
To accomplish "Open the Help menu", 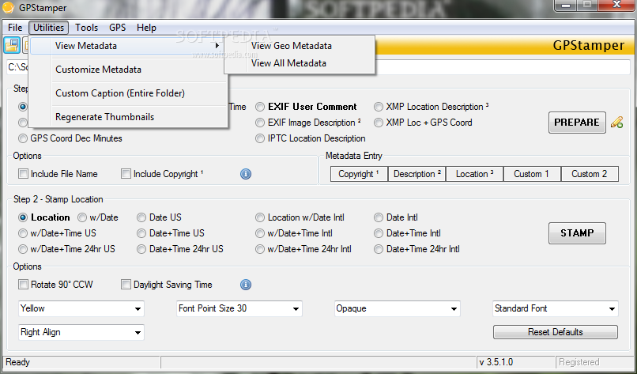I will pyautogui.click(x=146, y=28).
